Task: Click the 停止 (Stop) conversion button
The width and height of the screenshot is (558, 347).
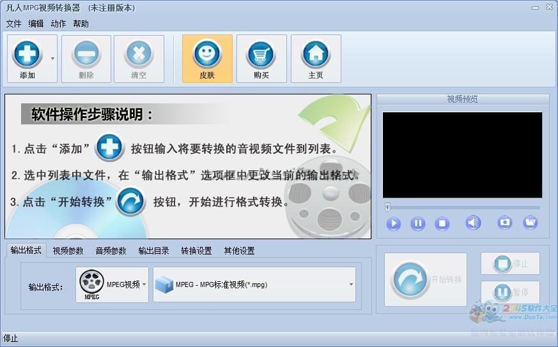Action: point(510,263)
